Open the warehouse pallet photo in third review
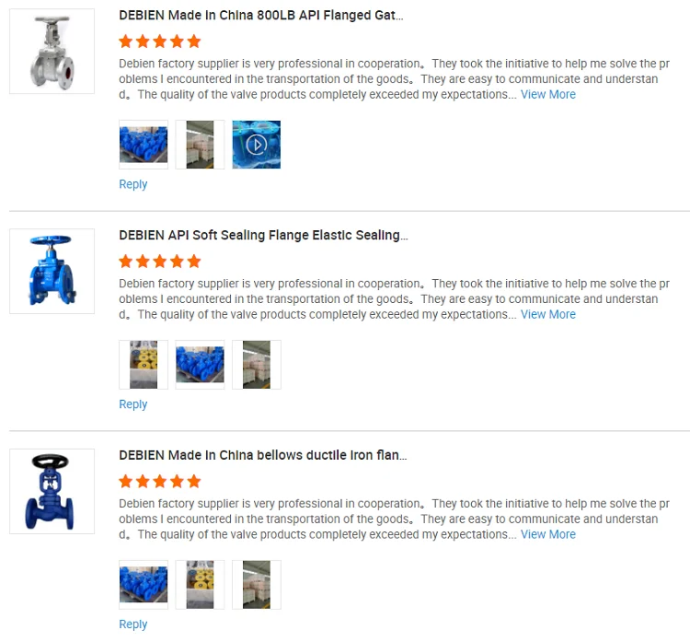 coord(257,585)
